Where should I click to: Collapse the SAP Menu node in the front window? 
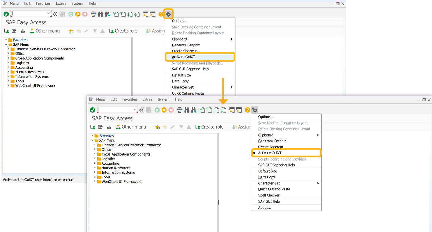(x=92, y=140)
